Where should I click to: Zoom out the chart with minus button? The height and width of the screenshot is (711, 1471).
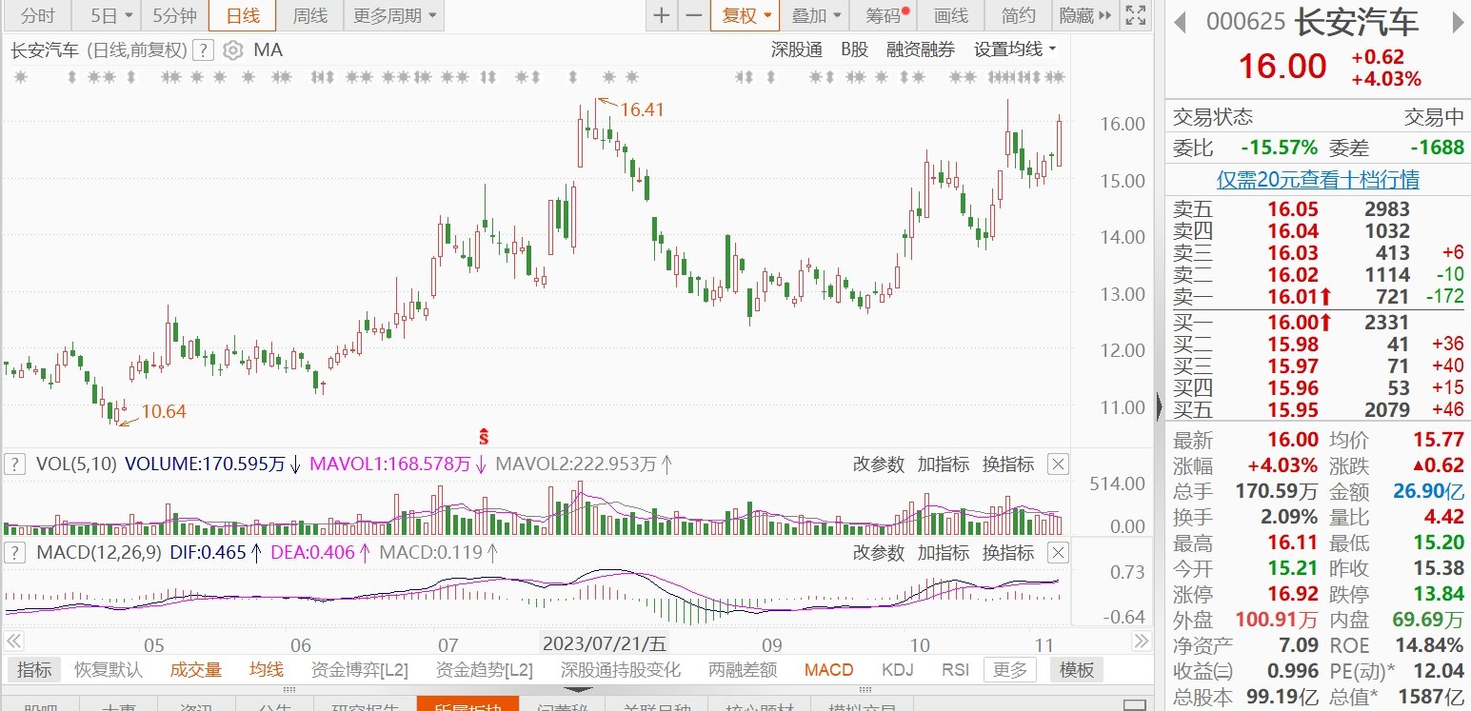click(x=694, y=15)
